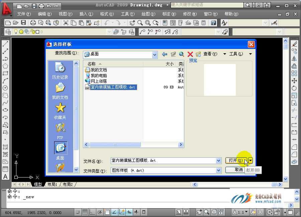Expand the 查找范围 location dropdown
This screenshot has height=217, width=301.
(155, 55)
